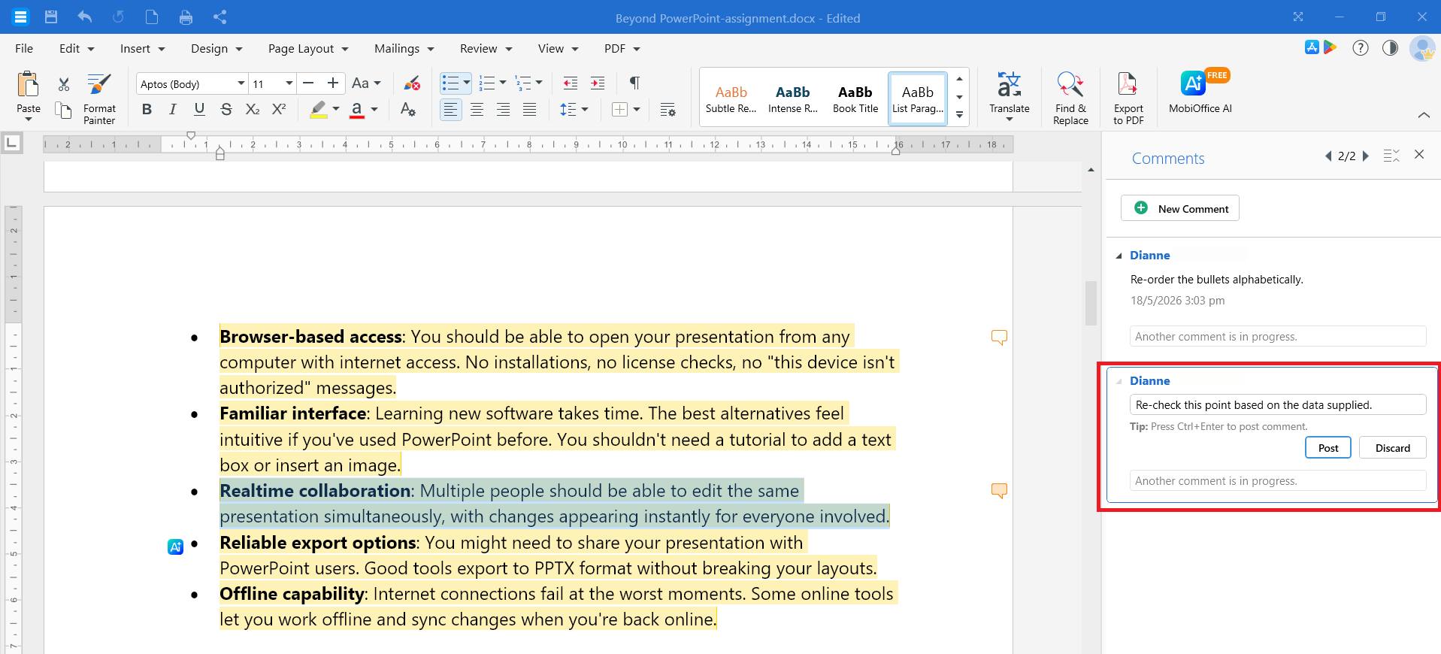
Task: Select the Format Painter tool
Action: click(99, 98)
